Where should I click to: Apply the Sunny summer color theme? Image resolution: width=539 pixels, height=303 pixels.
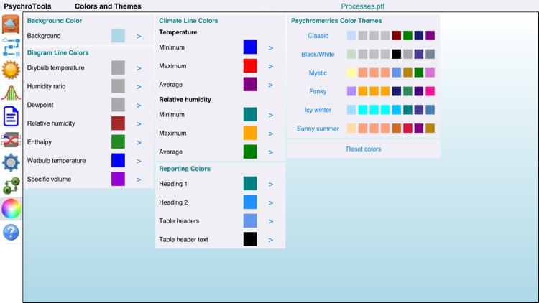tap(318, 129)
